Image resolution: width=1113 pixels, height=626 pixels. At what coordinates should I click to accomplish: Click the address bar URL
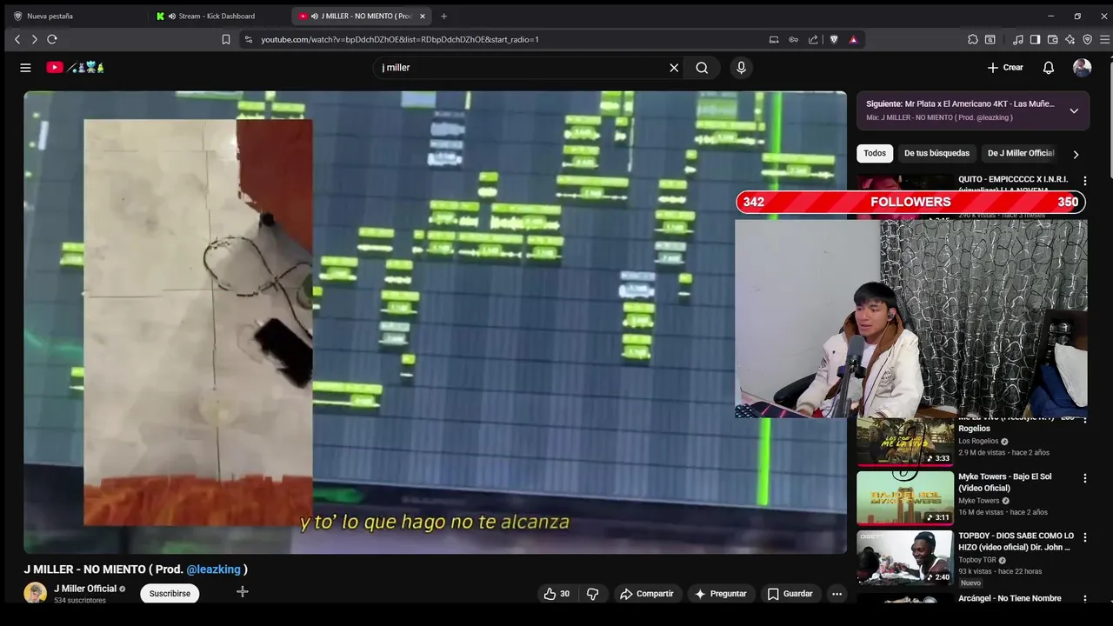400,39
